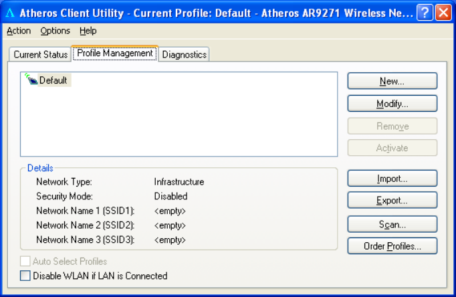Click the Network Type label
456x297 pixels.
(x=64, y=182)
